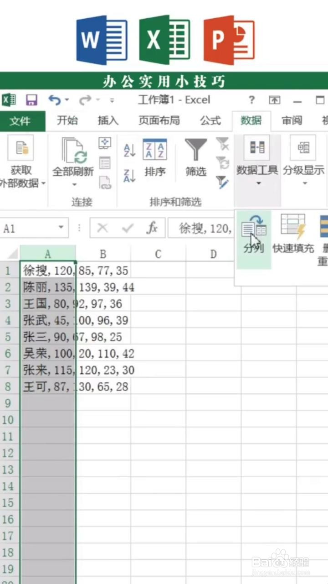Screen dimensions: 328x584
Task: Click the 分列 text-to-columns button
Action: 254,239
